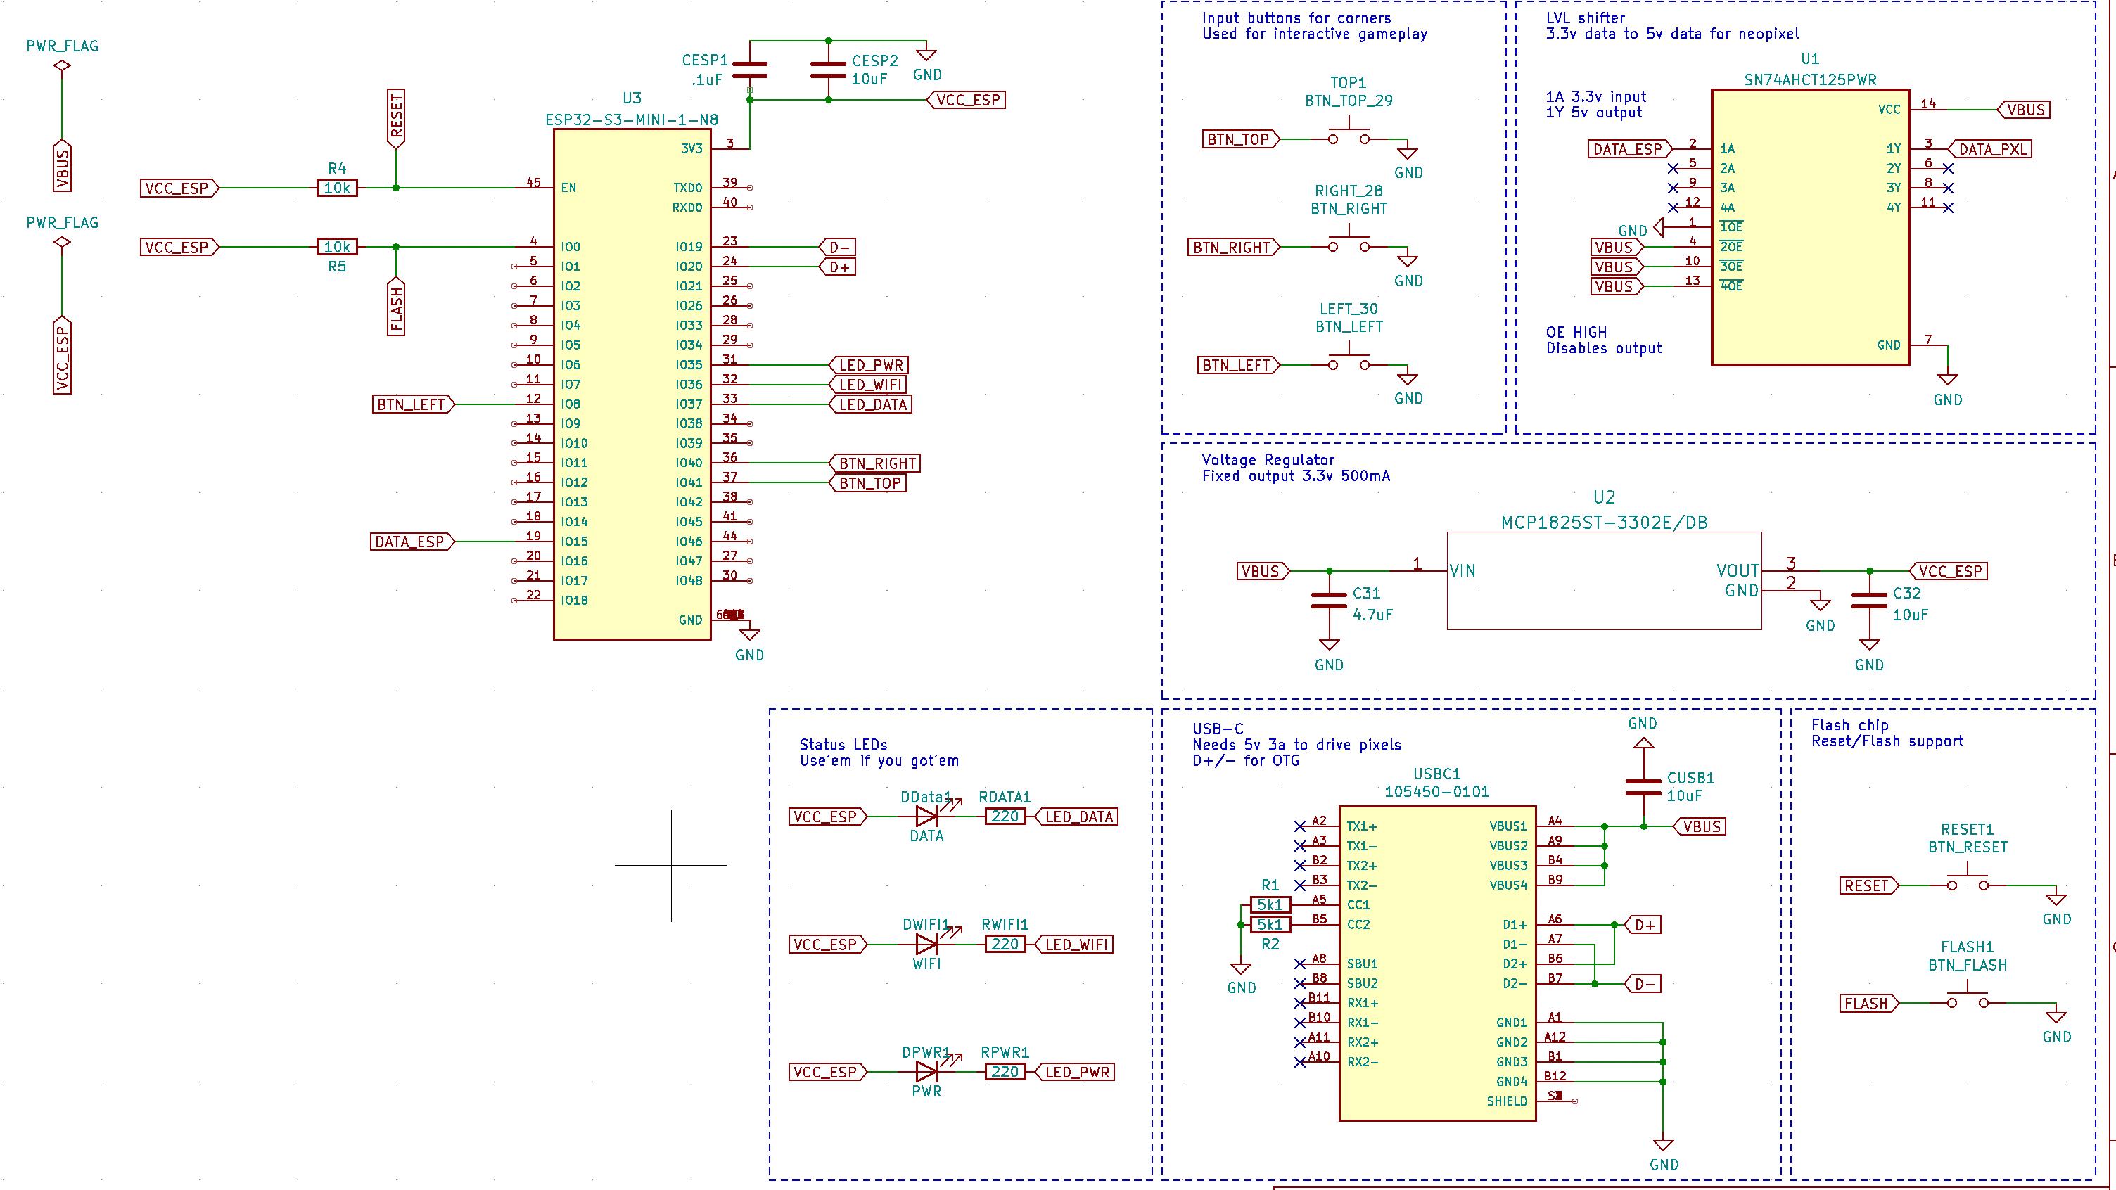The width and height of the screenshot is (2116, 1190).
Task: Click the 'Needs 5v 3a to drive pixels' note
Action: tap(1296, 745)
